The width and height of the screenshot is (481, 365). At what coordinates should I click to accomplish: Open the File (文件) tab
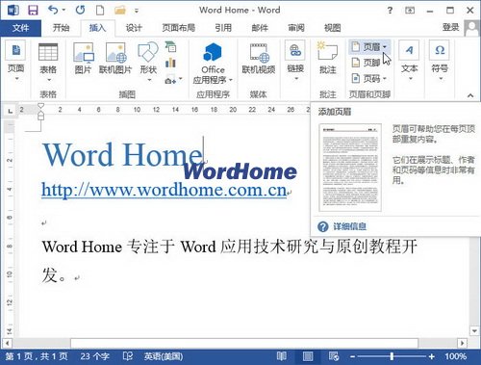pyautogui.click(x=20, y=28)
